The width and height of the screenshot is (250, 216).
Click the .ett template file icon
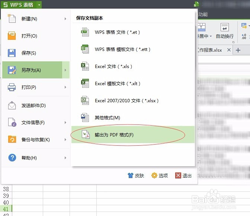[85, 49]
